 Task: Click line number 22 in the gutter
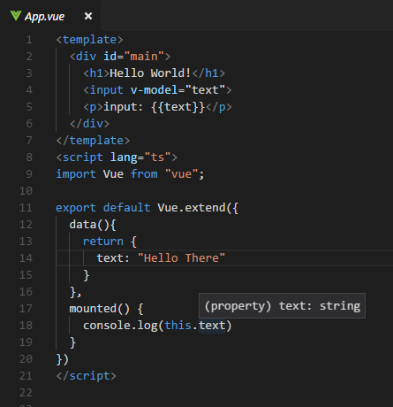26,393
